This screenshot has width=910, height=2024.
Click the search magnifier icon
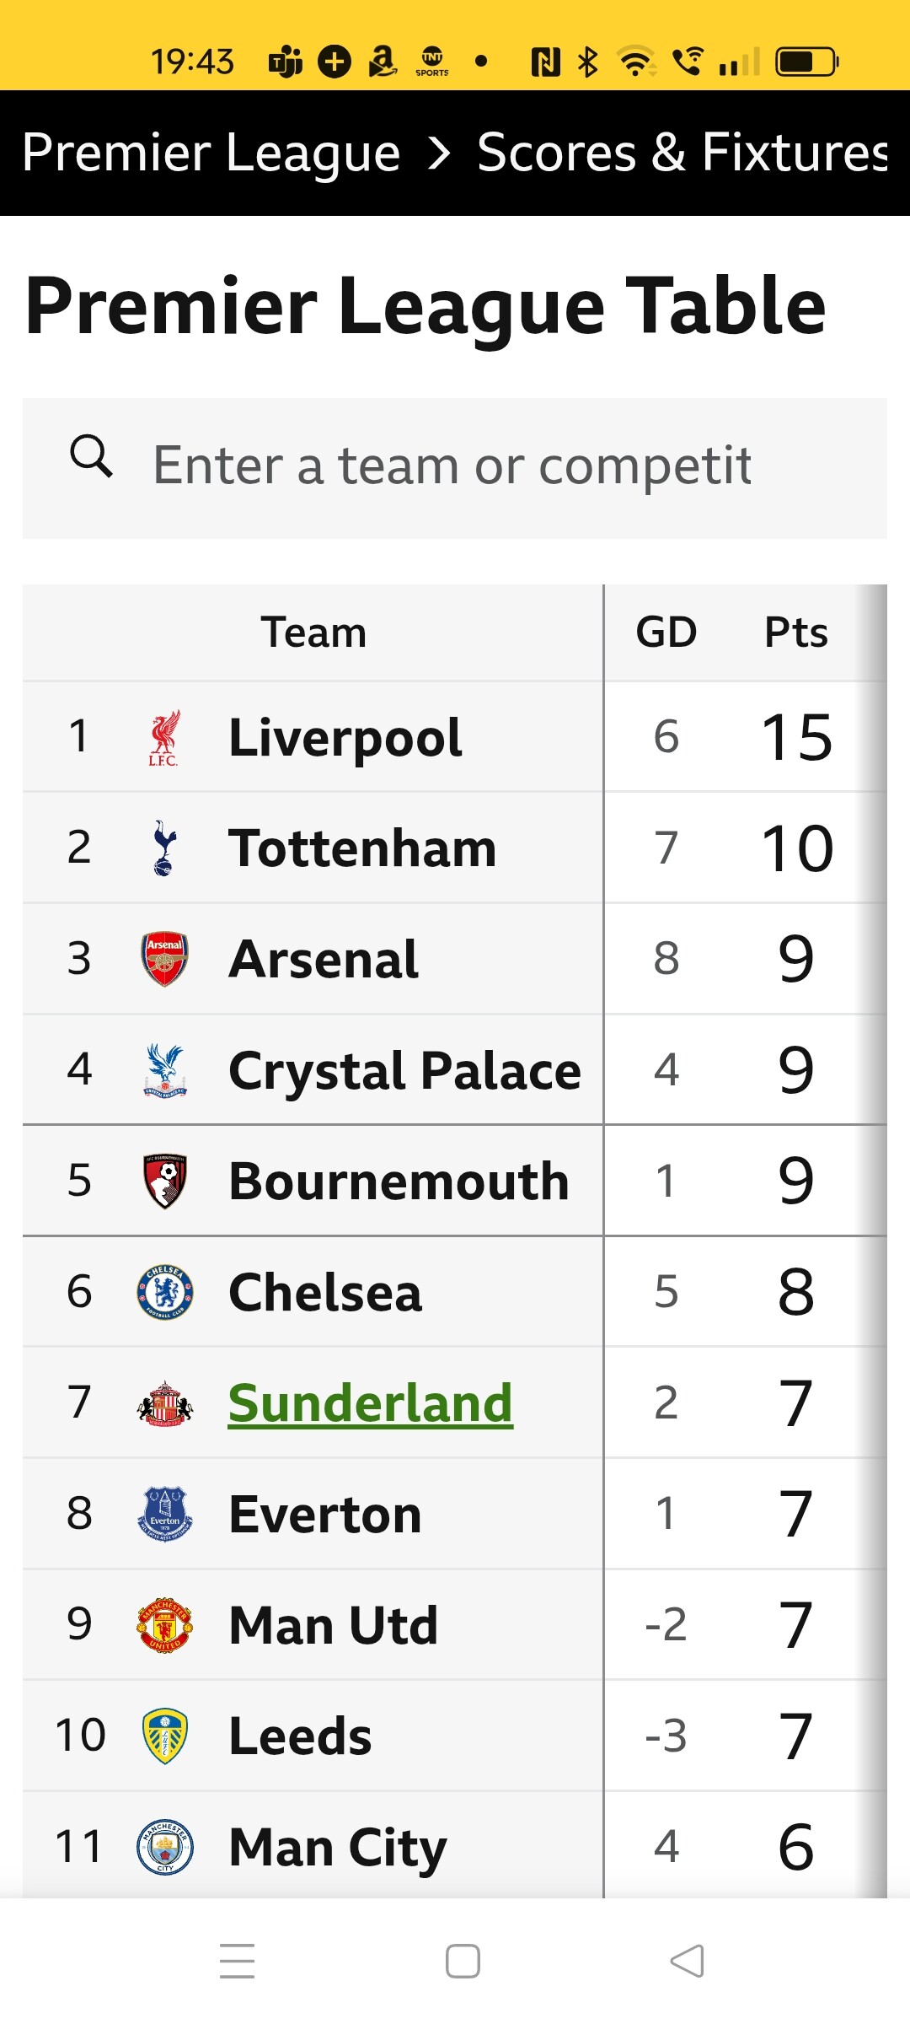(91, 457)
